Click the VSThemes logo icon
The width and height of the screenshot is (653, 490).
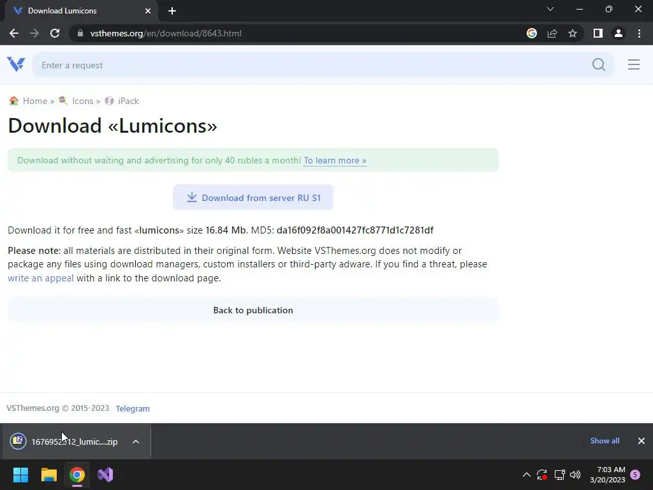tap(16, 64)
